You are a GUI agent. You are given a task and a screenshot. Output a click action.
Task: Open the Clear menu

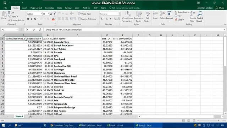coord(179,20)
